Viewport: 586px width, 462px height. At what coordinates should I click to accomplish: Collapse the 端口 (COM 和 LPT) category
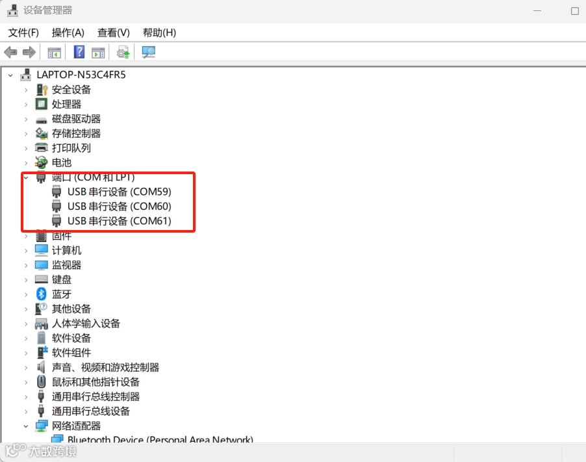(x=25, y=177)
